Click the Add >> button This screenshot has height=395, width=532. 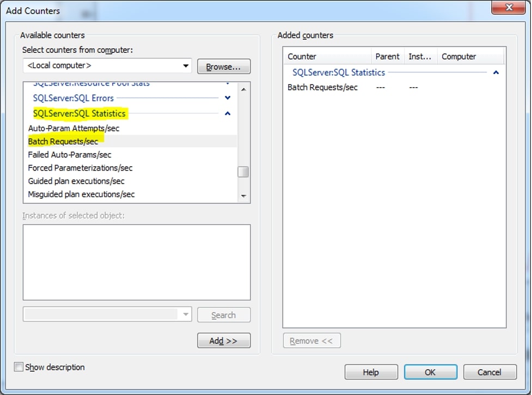[x=223, y=341]
